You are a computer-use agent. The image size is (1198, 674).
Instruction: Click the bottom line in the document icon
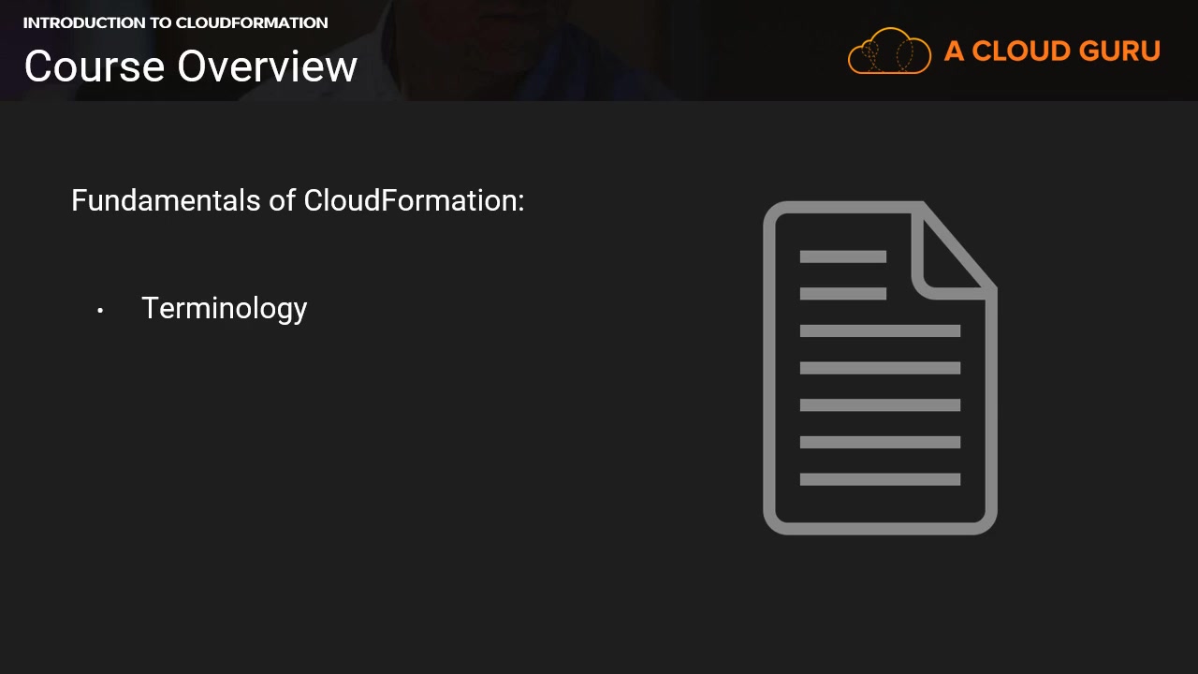point(880,479)
